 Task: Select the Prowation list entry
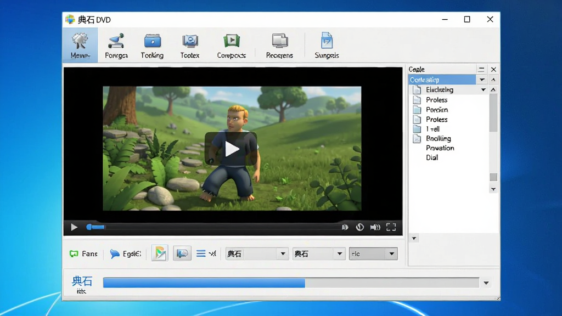click(x=440, y=148)
